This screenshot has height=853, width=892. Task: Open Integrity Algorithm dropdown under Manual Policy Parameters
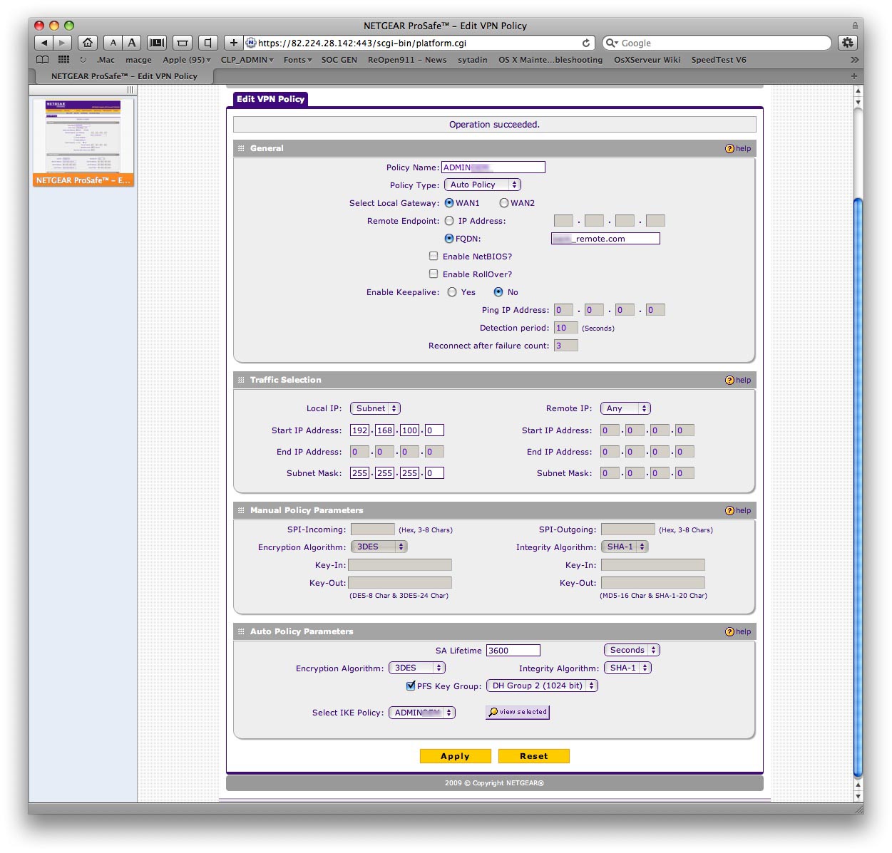tap(625, 547)
